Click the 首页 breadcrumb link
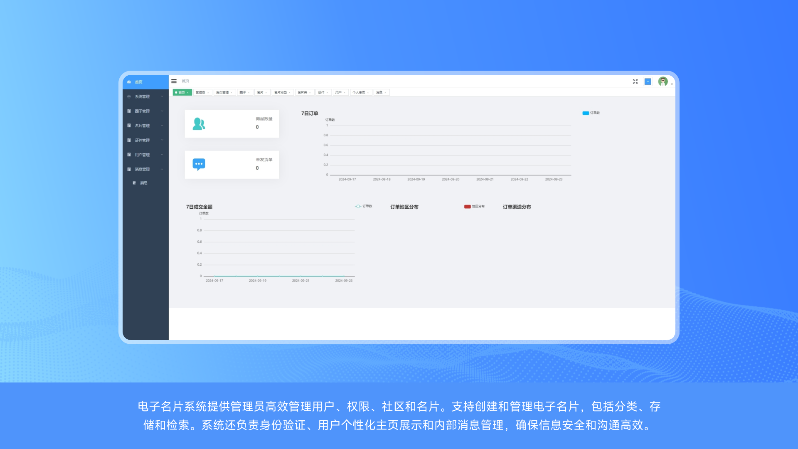 pyautogui.click(x=185, y=81)
